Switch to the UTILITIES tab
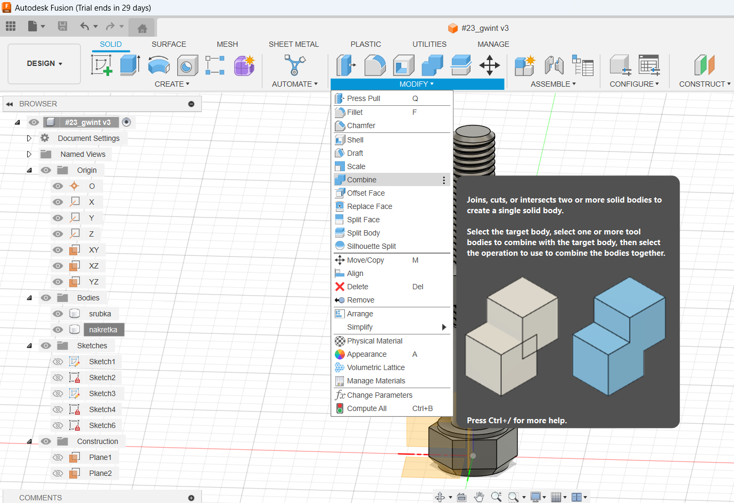 [429, 44]
